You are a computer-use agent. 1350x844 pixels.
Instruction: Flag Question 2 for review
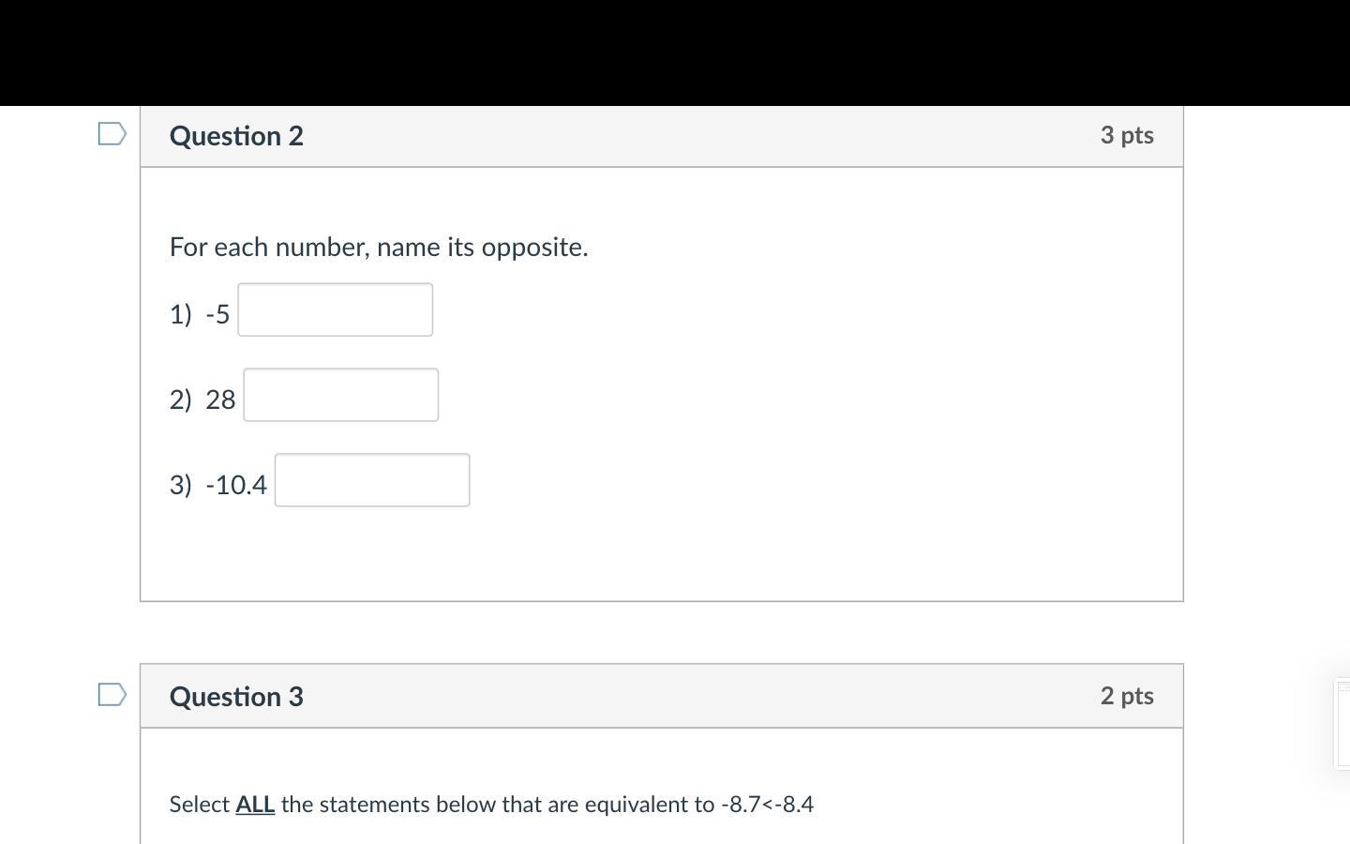click(x=112, y=134)
